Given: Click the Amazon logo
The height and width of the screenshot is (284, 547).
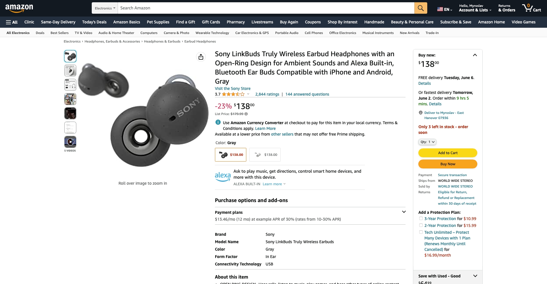Looking at the screenshot, I should (19, 8).
